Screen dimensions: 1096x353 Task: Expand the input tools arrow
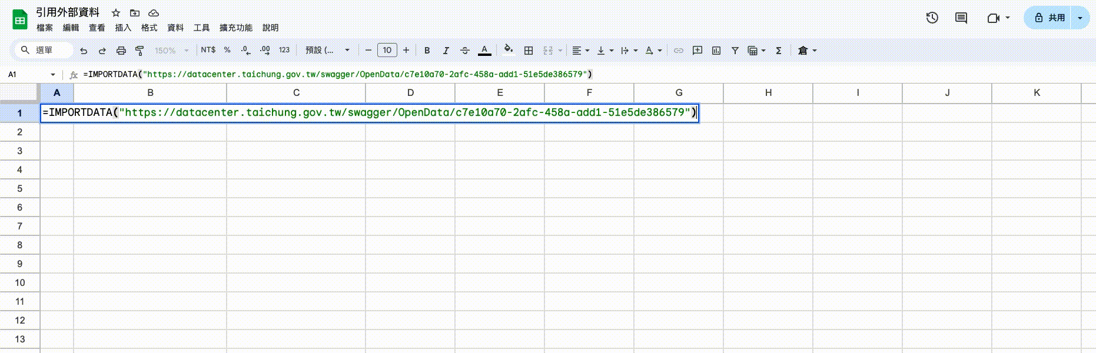tap(815, 51)
